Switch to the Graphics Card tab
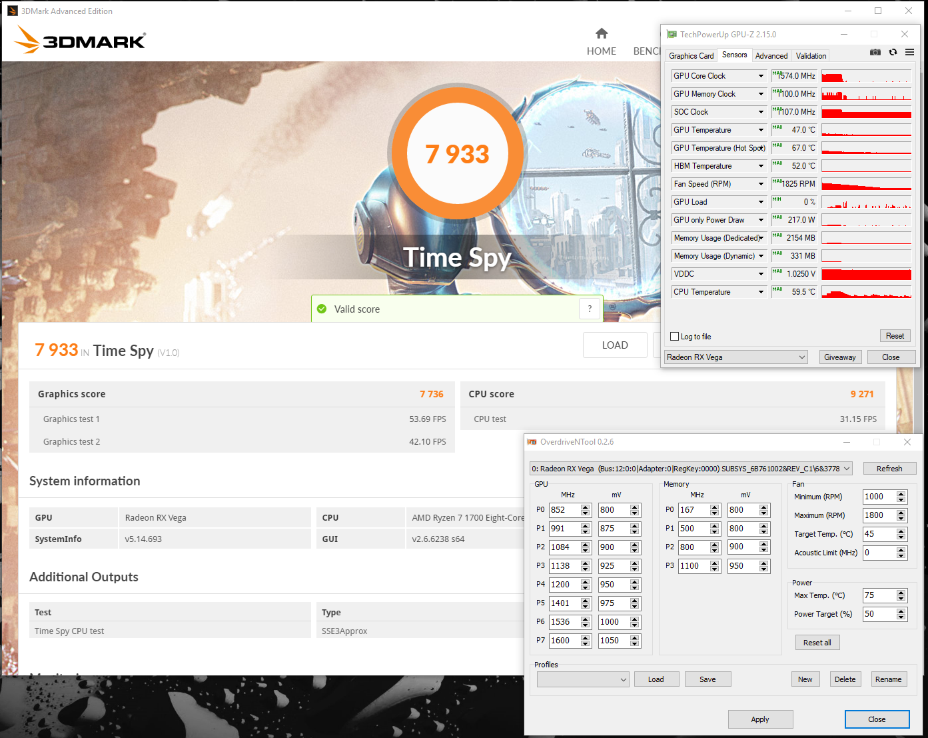The height and width of the screenshot is (738, 928). click(x=691, y=56)
